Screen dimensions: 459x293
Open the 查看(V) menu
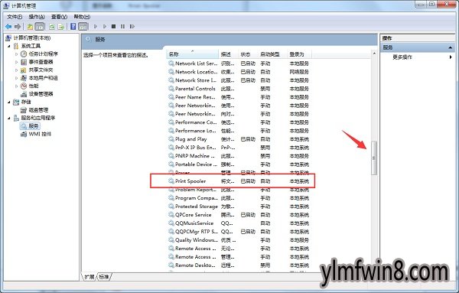pyautogui.click(x=59, y=17)
